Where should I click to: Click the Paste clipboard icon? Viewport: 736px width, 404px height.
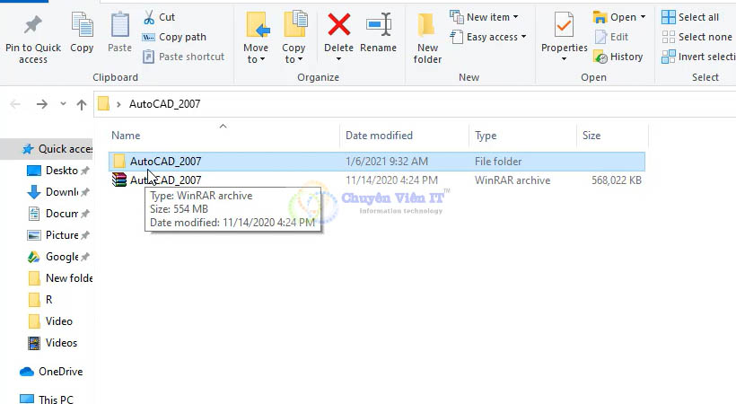click(119, 25)
